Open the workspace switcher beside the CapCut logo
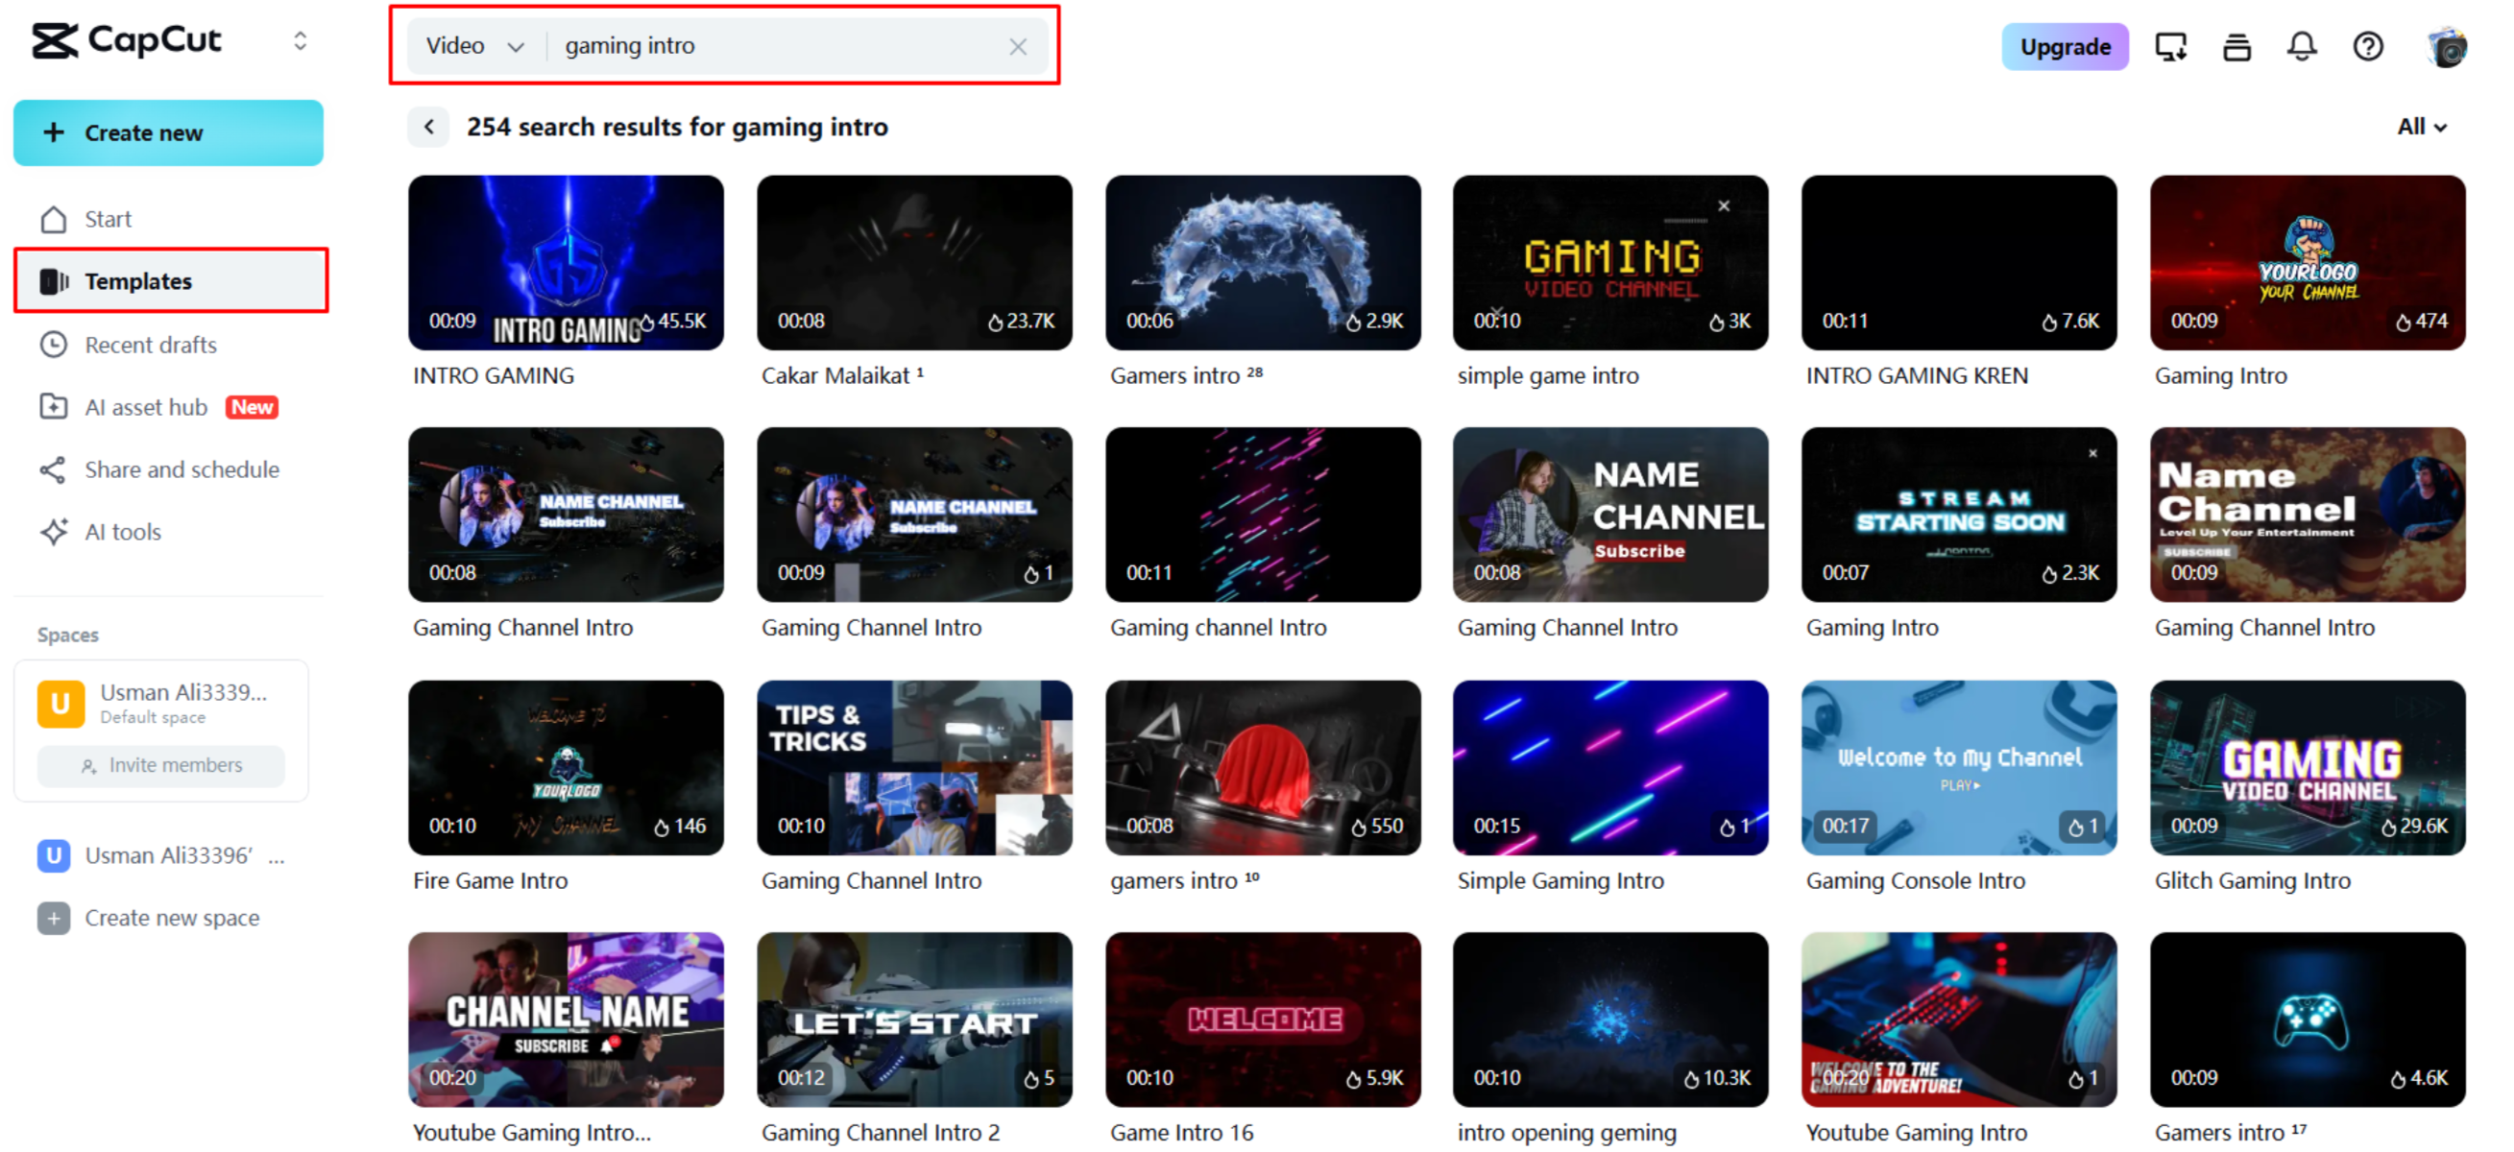Screen dimensions: 2514x1152 tap(300, 41)
